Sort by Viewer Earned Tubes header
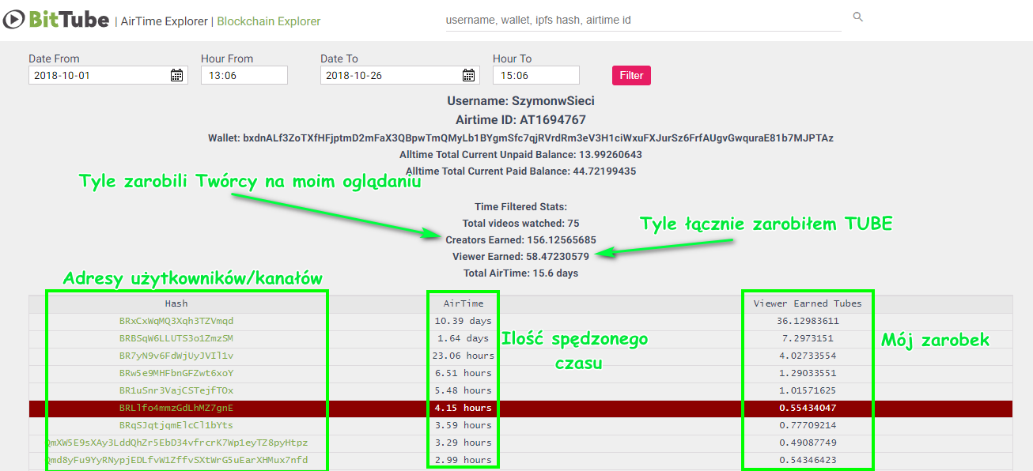This screenshot has height=471, width=1033. [x=808, y=303]
